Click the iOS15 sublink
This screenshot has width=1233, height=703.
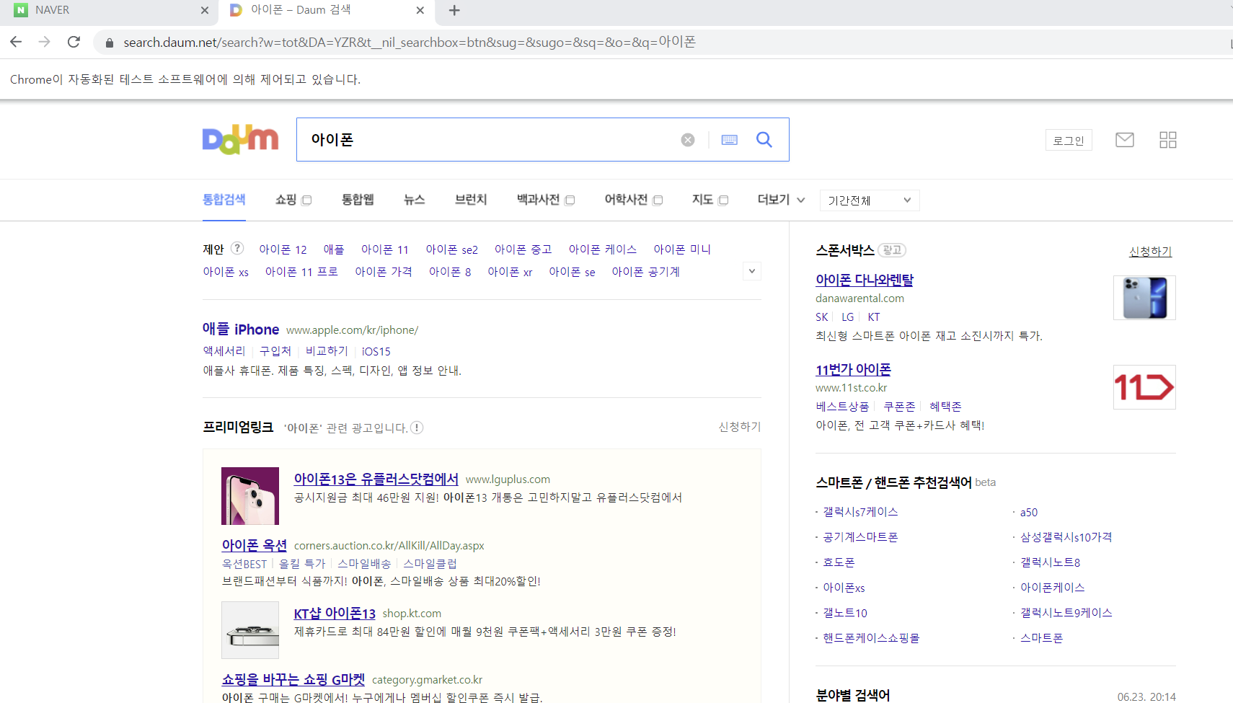pos(376,351)
